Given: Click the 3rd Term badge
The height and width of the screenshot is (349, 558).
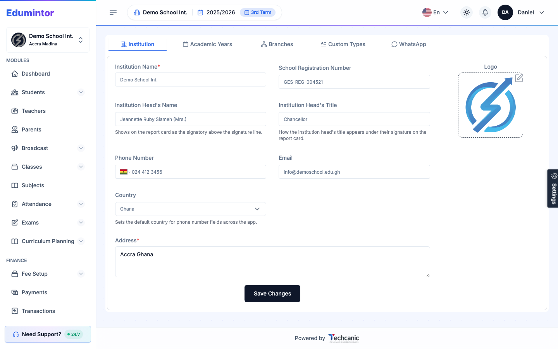Looking at the screenshot, I should [258, 12].
